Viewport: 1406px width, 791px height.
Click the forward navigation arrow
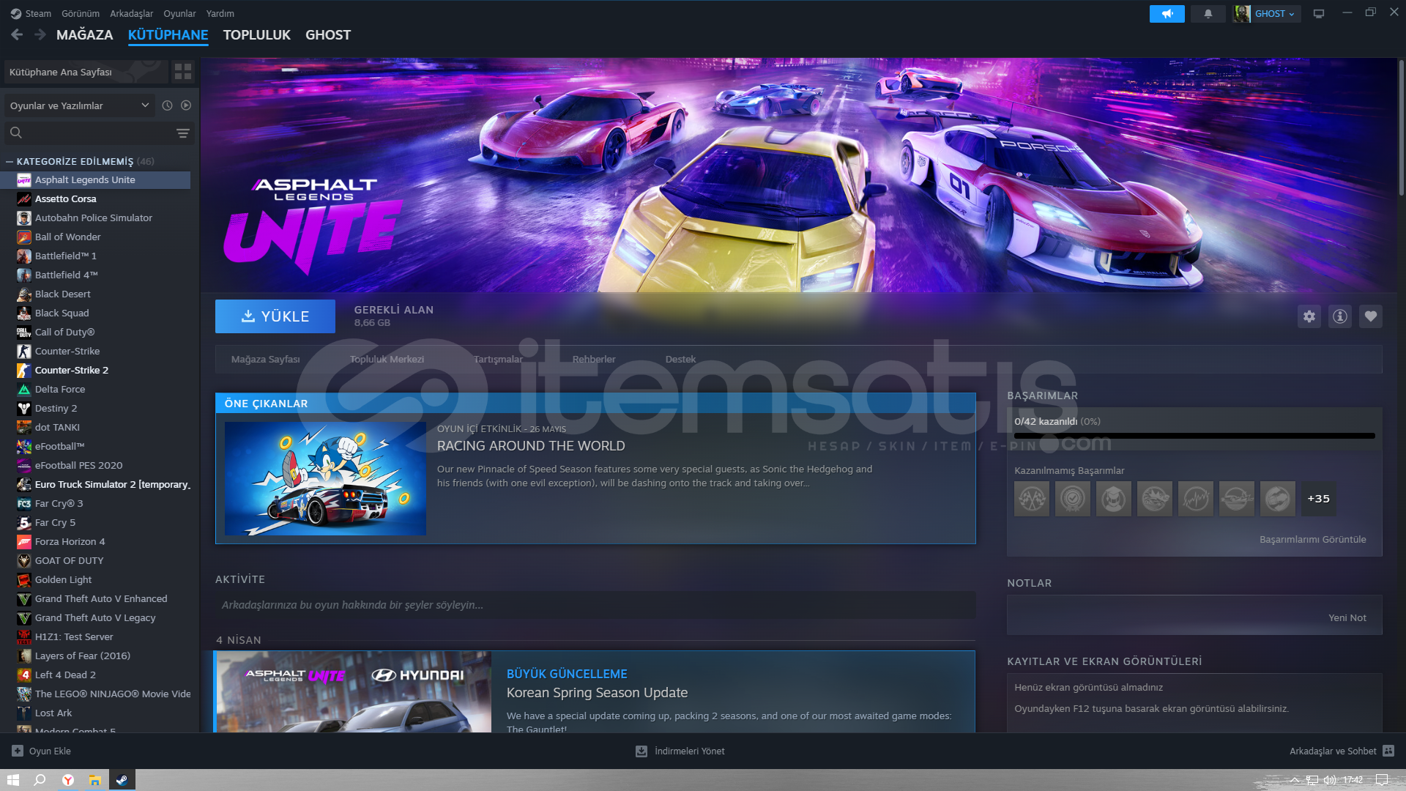tap(40, 34)
